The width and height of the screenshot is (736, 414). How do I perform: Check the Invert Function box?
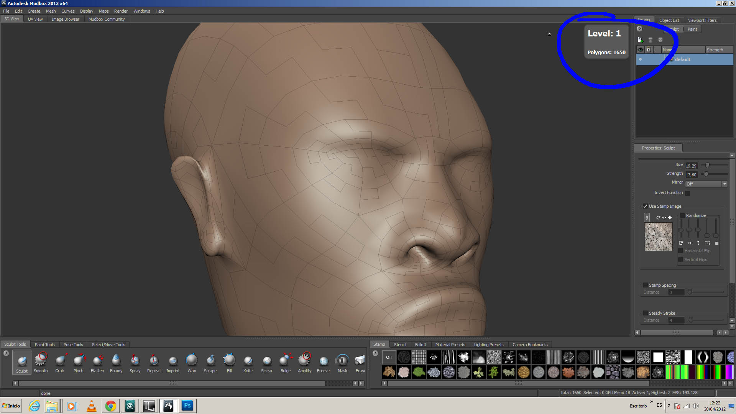pyautogui.click(x=688, y=193)
